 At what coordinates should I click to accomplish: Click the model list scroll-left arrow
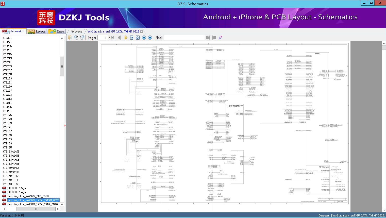tap(4, 209)
